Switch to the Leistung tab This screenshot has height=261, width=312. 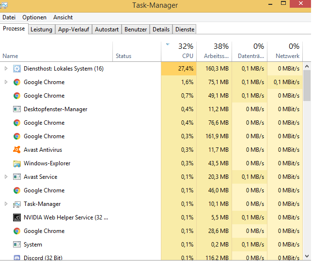(41, 29)
